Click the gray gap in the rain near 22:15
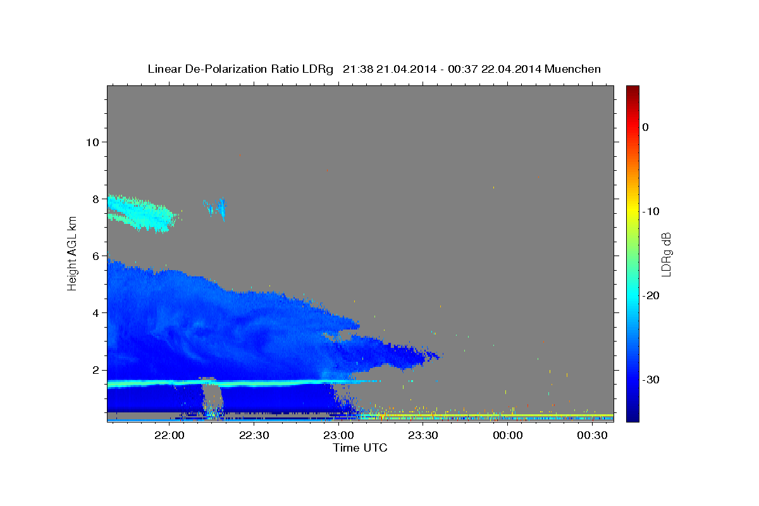 click(213, 396)
